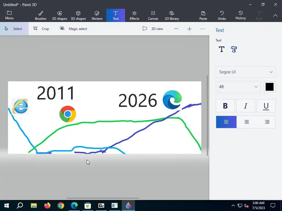Toggle Bold formatting
This screenshot has height=211, width=282.
pyautogui.click(x=225, y=106)
